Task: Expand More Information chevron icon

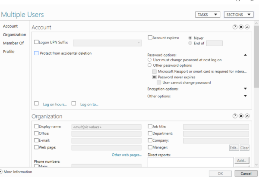Action: tap(1, 172)
